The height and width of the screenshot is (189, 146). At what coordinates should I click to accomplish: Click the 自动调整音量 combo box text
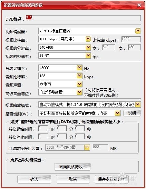(51, 92)
